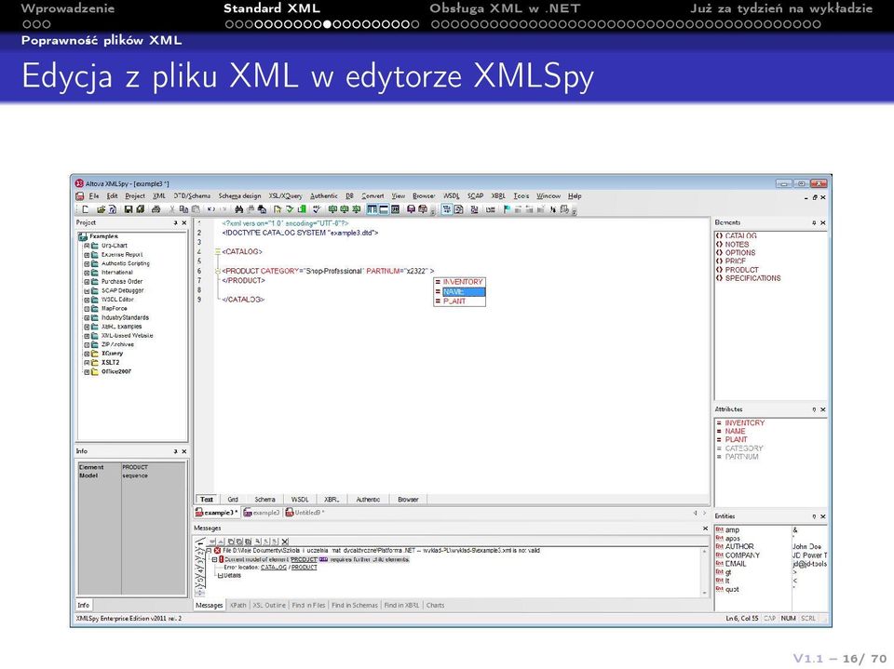Pin the Project panel
Viewport: 894px width, 669px height.
tap(176, 222)
